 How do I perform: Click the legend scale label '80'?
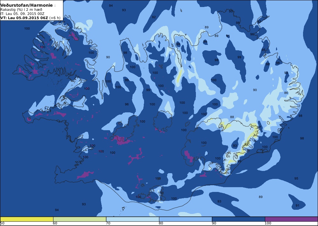(x=161, y=223)
